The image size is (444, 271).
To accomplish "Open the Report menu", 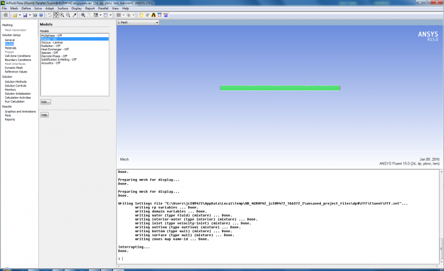I will pos(90,8).
